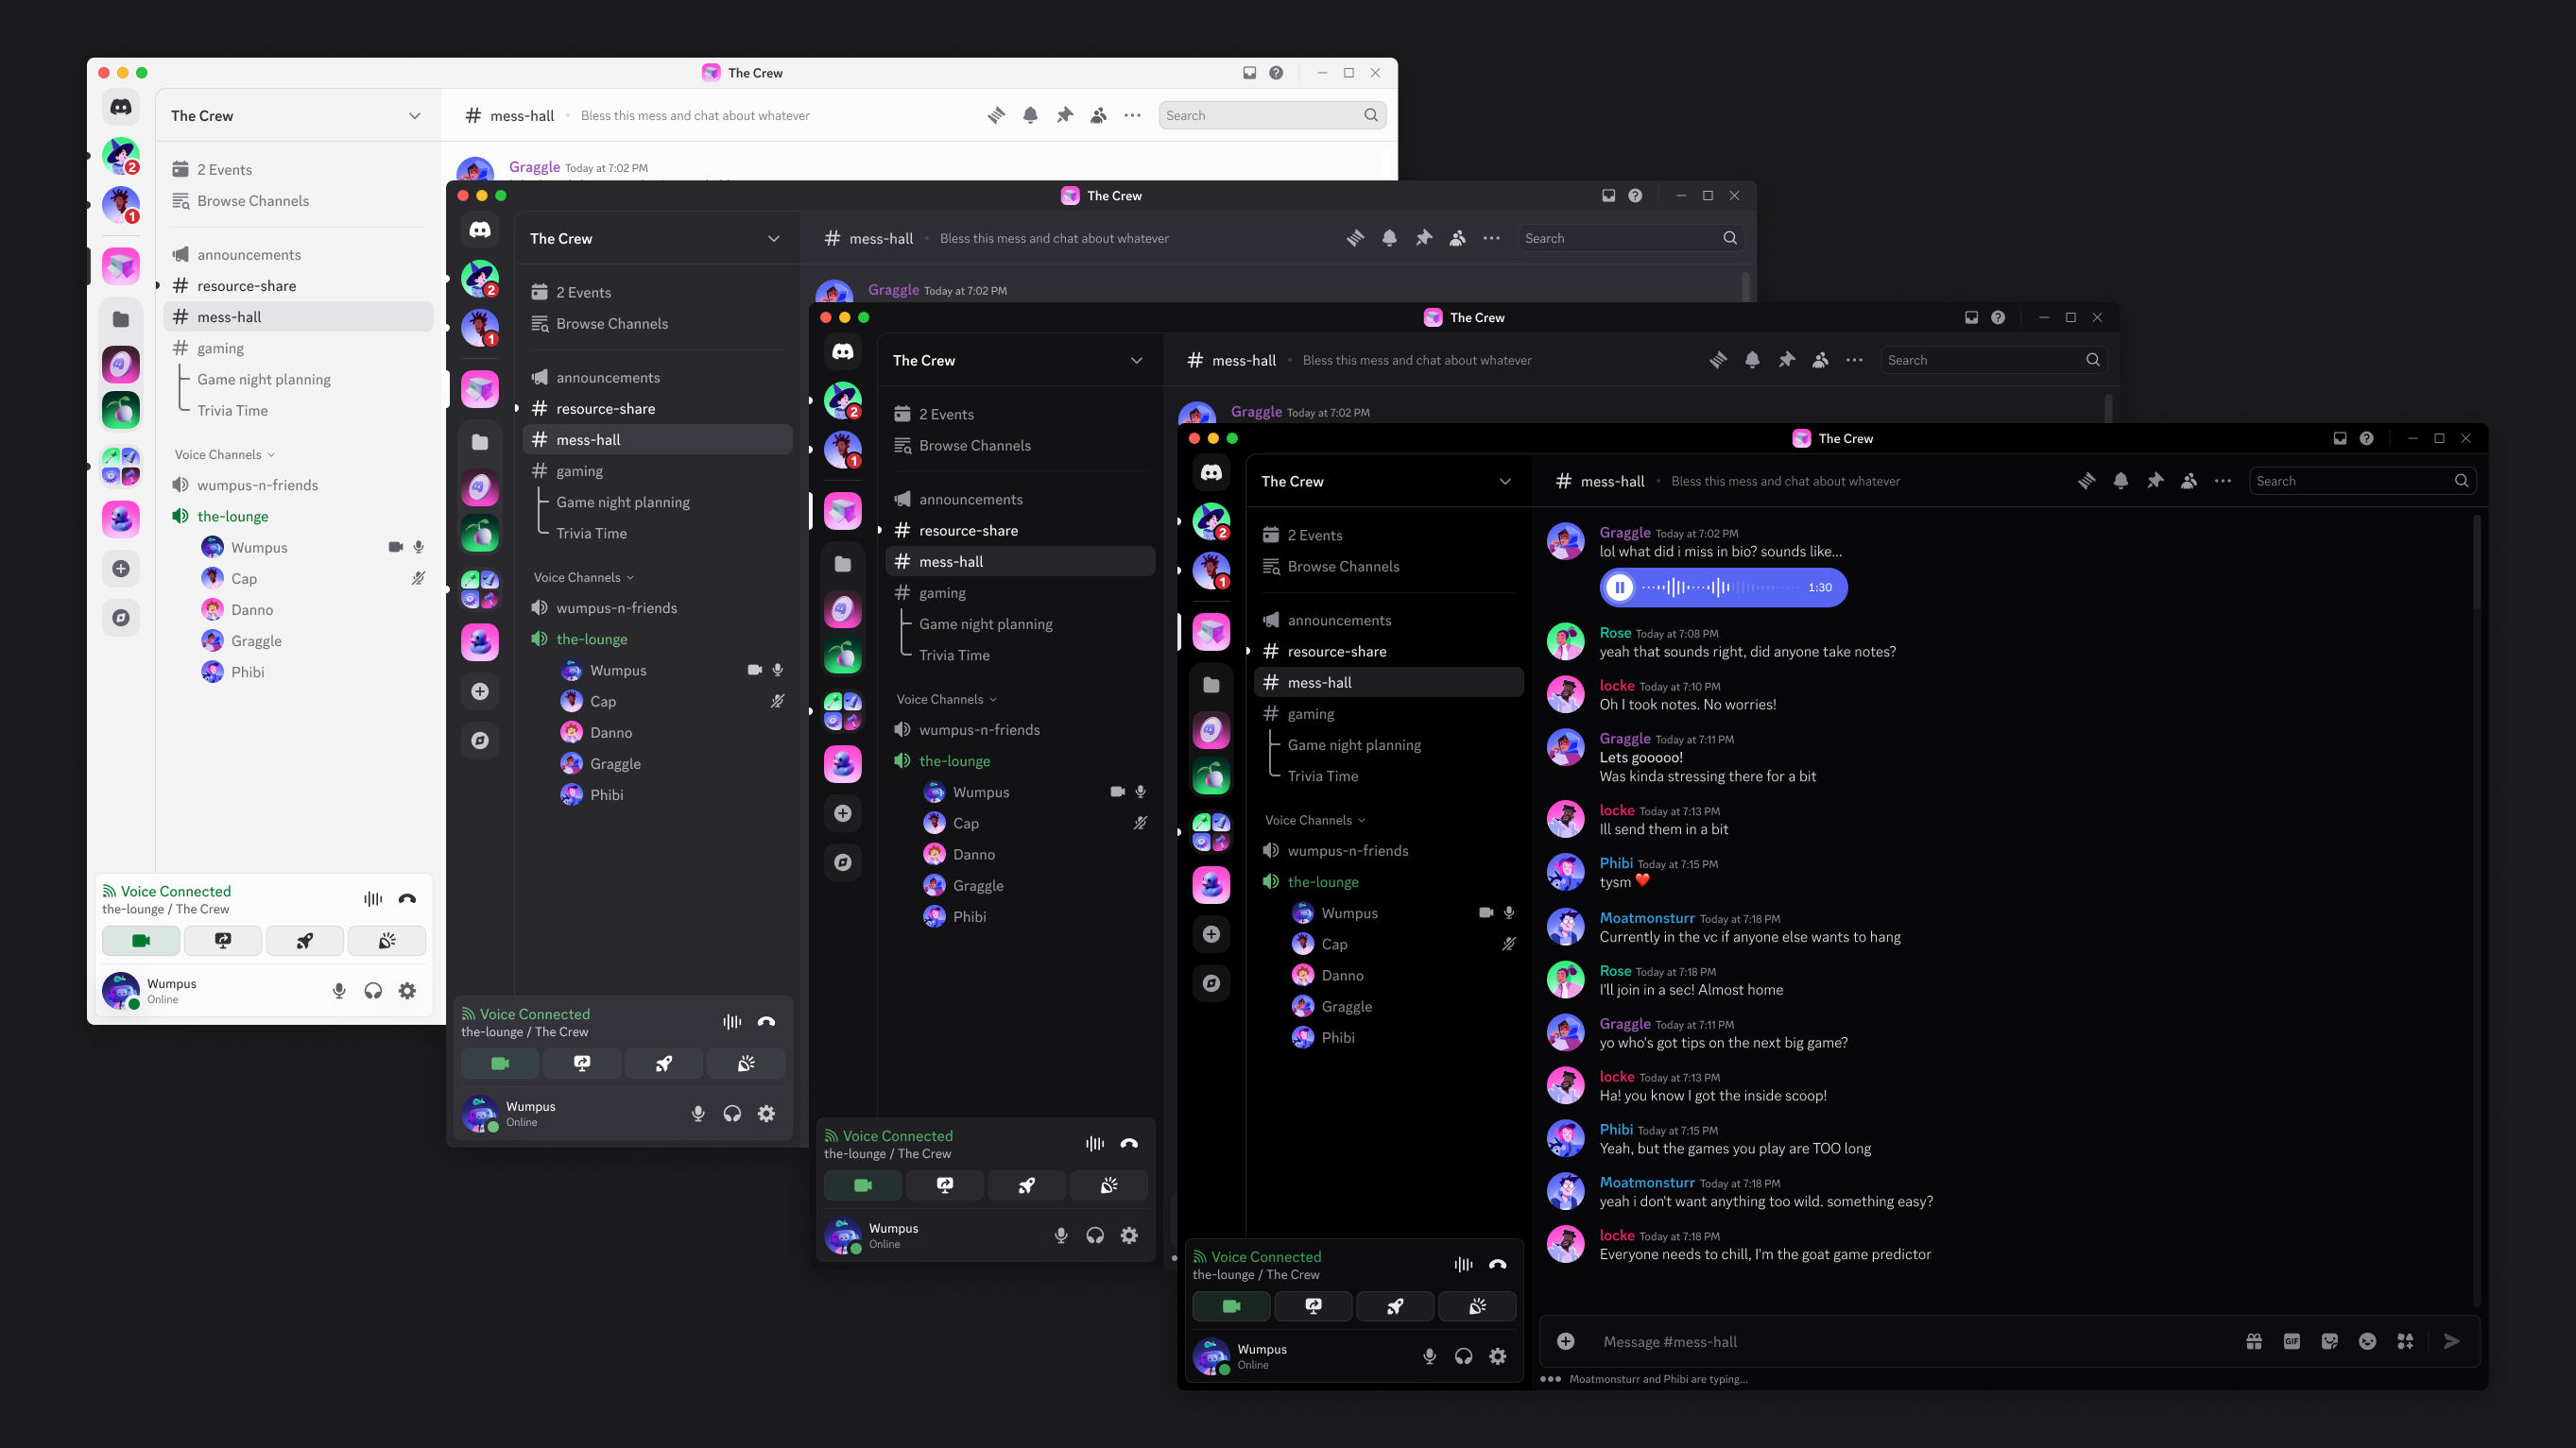This screenshot has width=2576, height=1448.
Task: Select announcements channel in the frontmost window
Action: [x=1339, y=621]
